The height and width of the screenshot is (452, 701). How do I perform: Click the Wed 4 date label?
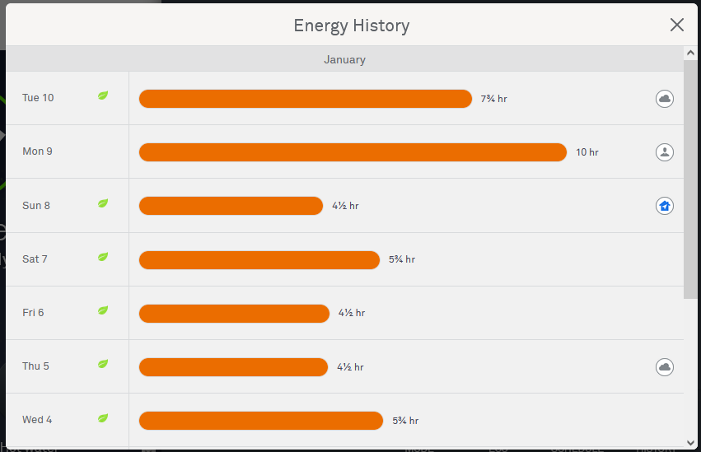(x=37, y=420)
